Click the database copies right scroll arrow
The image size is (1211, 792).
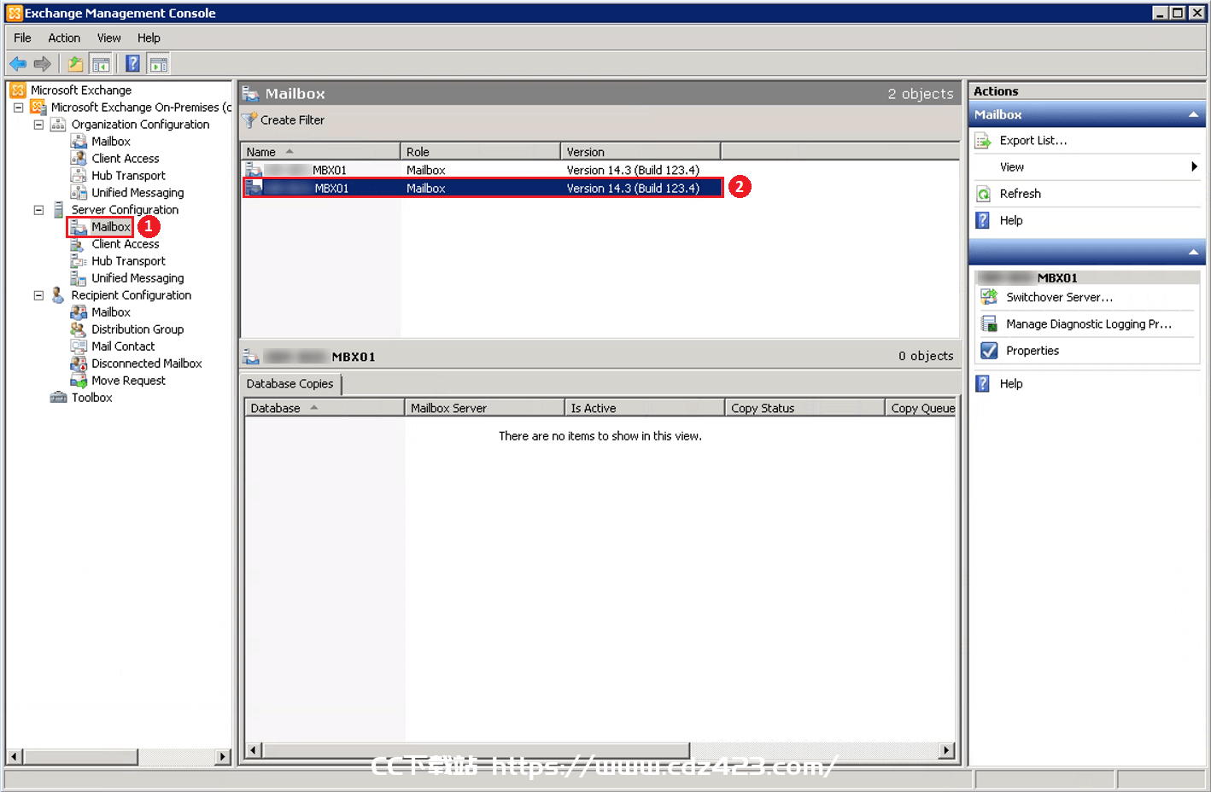click(945, 750)
